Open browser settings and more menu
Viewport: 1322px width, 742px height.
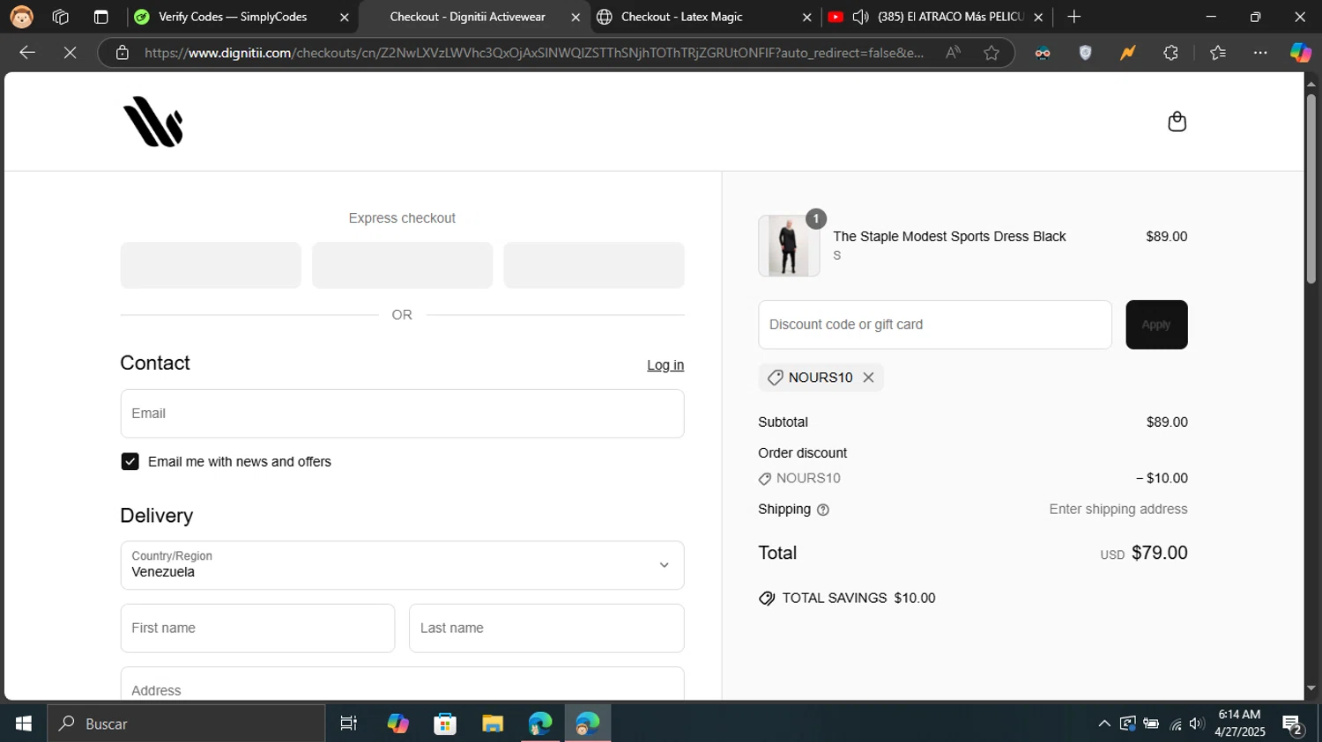pos(1260,53)
